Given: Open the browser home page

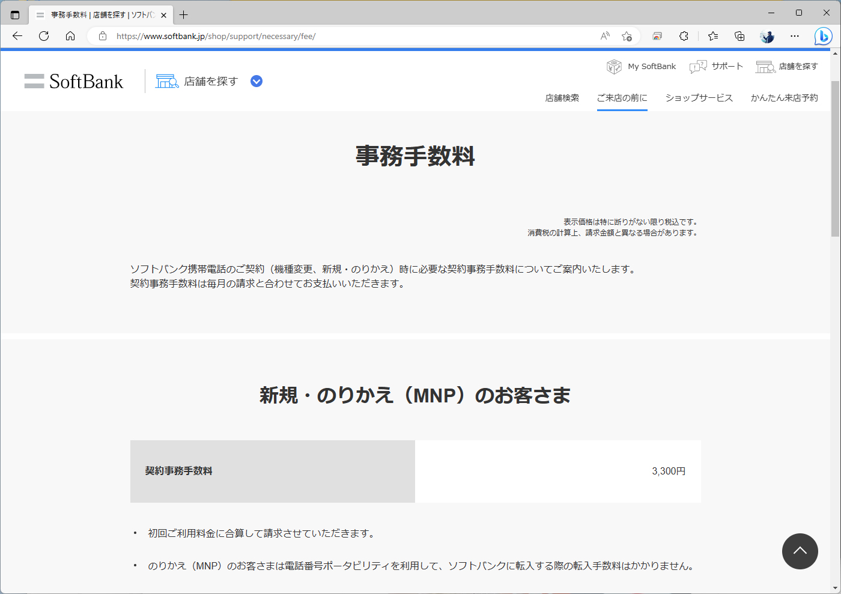Looking at the screenshot, I should click(70, 36).
